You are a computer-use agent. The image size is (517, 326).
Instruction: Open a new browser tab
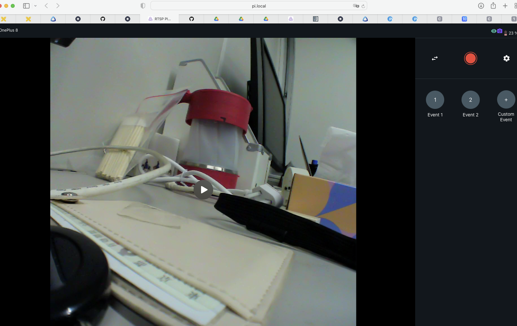tap(505, 6)
